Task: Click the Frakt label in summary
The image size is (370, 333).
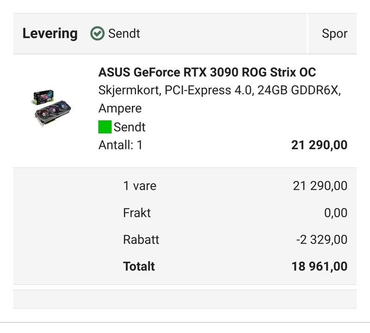Action: click(137, 213)
